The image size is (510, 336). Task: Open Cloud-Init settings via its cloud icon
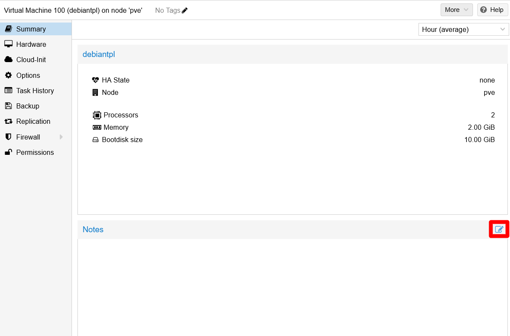point(8,60)
